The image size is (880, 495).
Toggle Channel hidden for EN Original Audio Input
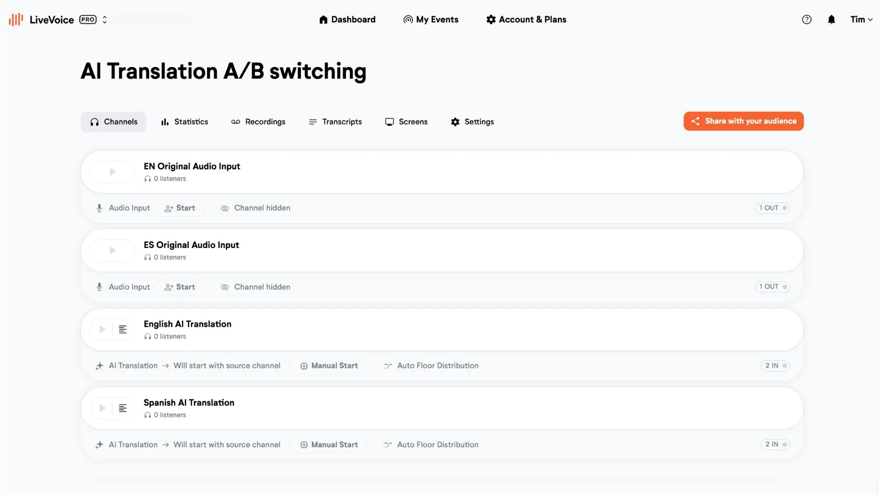[255, 208]
